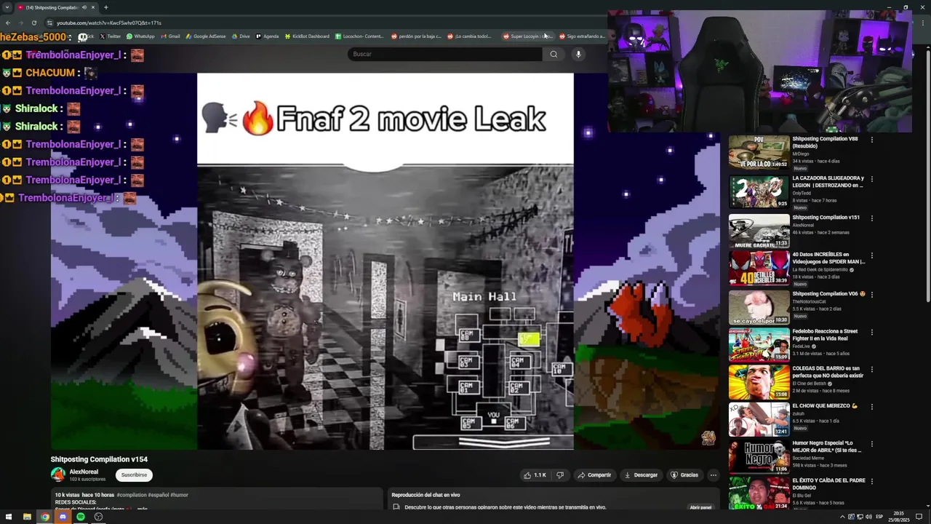Screen dimensions: 931x524
Task: Open options for Humor Negro Especial video
Action: pos(872,444)
